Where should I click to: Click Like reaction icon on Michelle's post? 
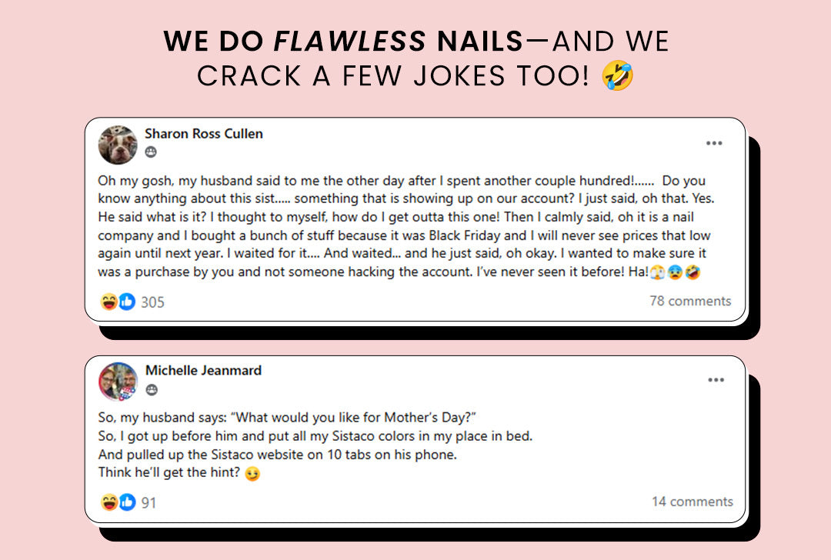[127, 502]
